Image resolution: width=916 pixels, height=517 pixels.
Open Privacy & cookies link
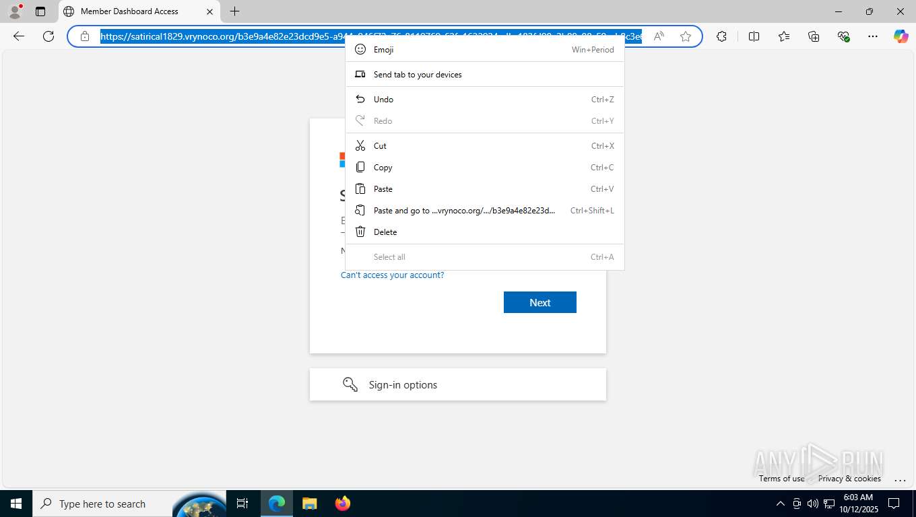(849, 479)
